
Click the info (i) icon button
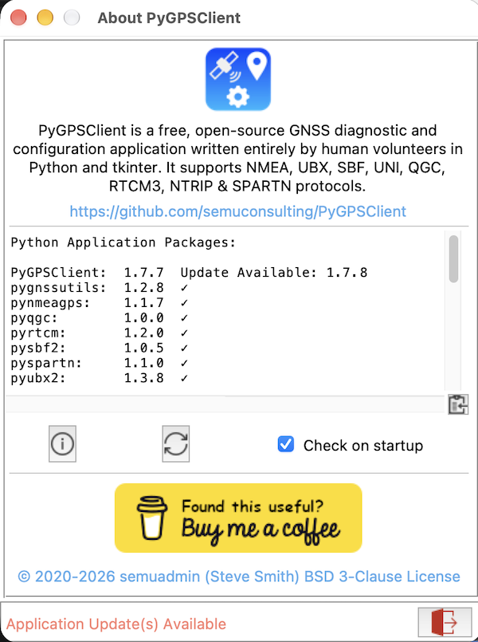62,444
